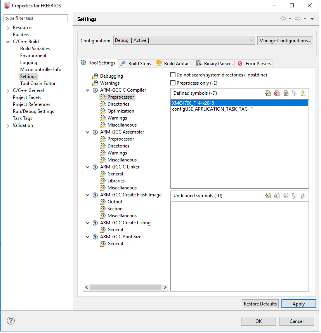Open Optimization settings under C Compiler
The image size is (321, 333).
(121, 111)
